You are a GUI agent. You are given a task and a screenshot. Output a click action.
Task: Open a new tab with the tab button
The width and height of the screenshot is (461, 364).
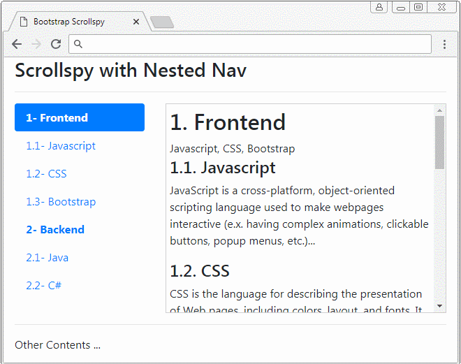click(x=162, y=22)
